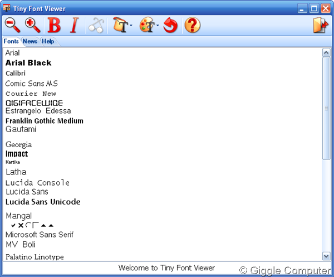Click the Tiny Font Viewer title bar icon
The height and width of the screenshot is (277, 334).
click(7, 8)
